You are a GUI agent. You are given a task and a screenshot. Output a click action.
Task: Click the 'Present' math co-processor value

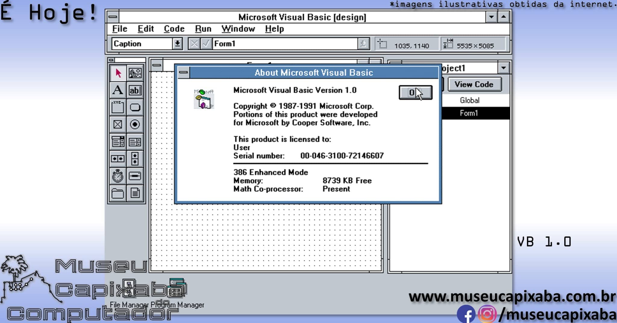(x=336, y=189)
